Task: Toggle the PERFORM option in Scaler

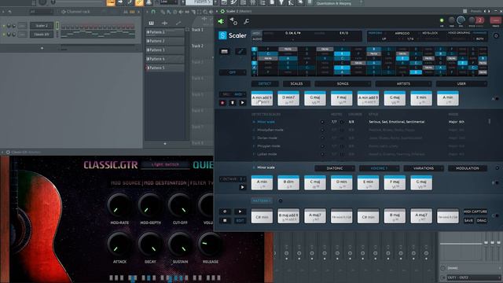Action: click(375, 33)
